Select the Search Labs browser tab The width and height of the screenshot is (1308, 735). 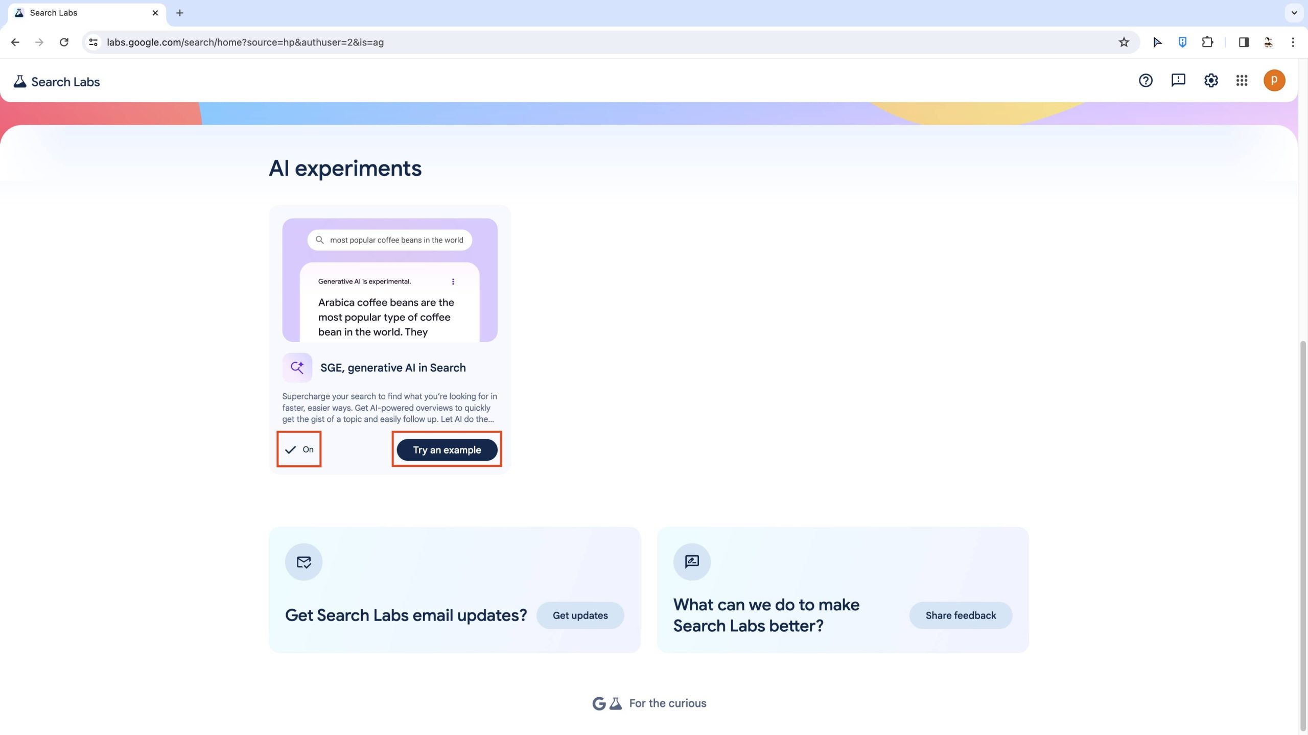coord(82,13)
